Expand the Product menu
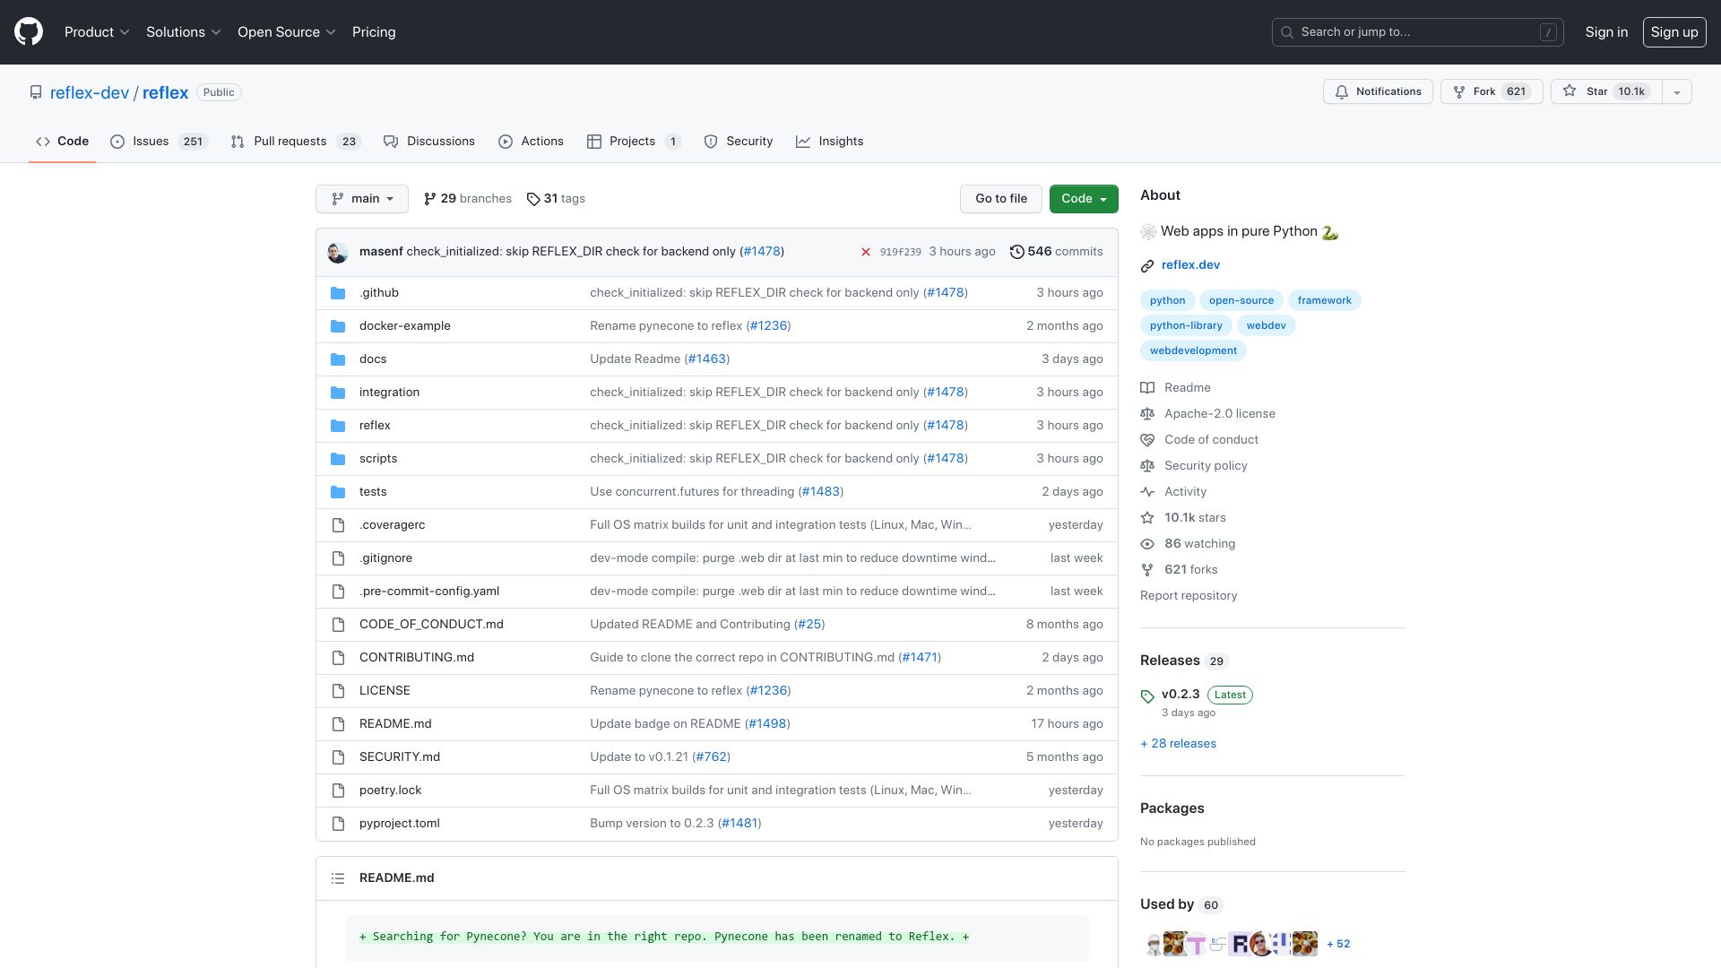The height and width of the screenshot is (968, 1721). coord(97,32)
